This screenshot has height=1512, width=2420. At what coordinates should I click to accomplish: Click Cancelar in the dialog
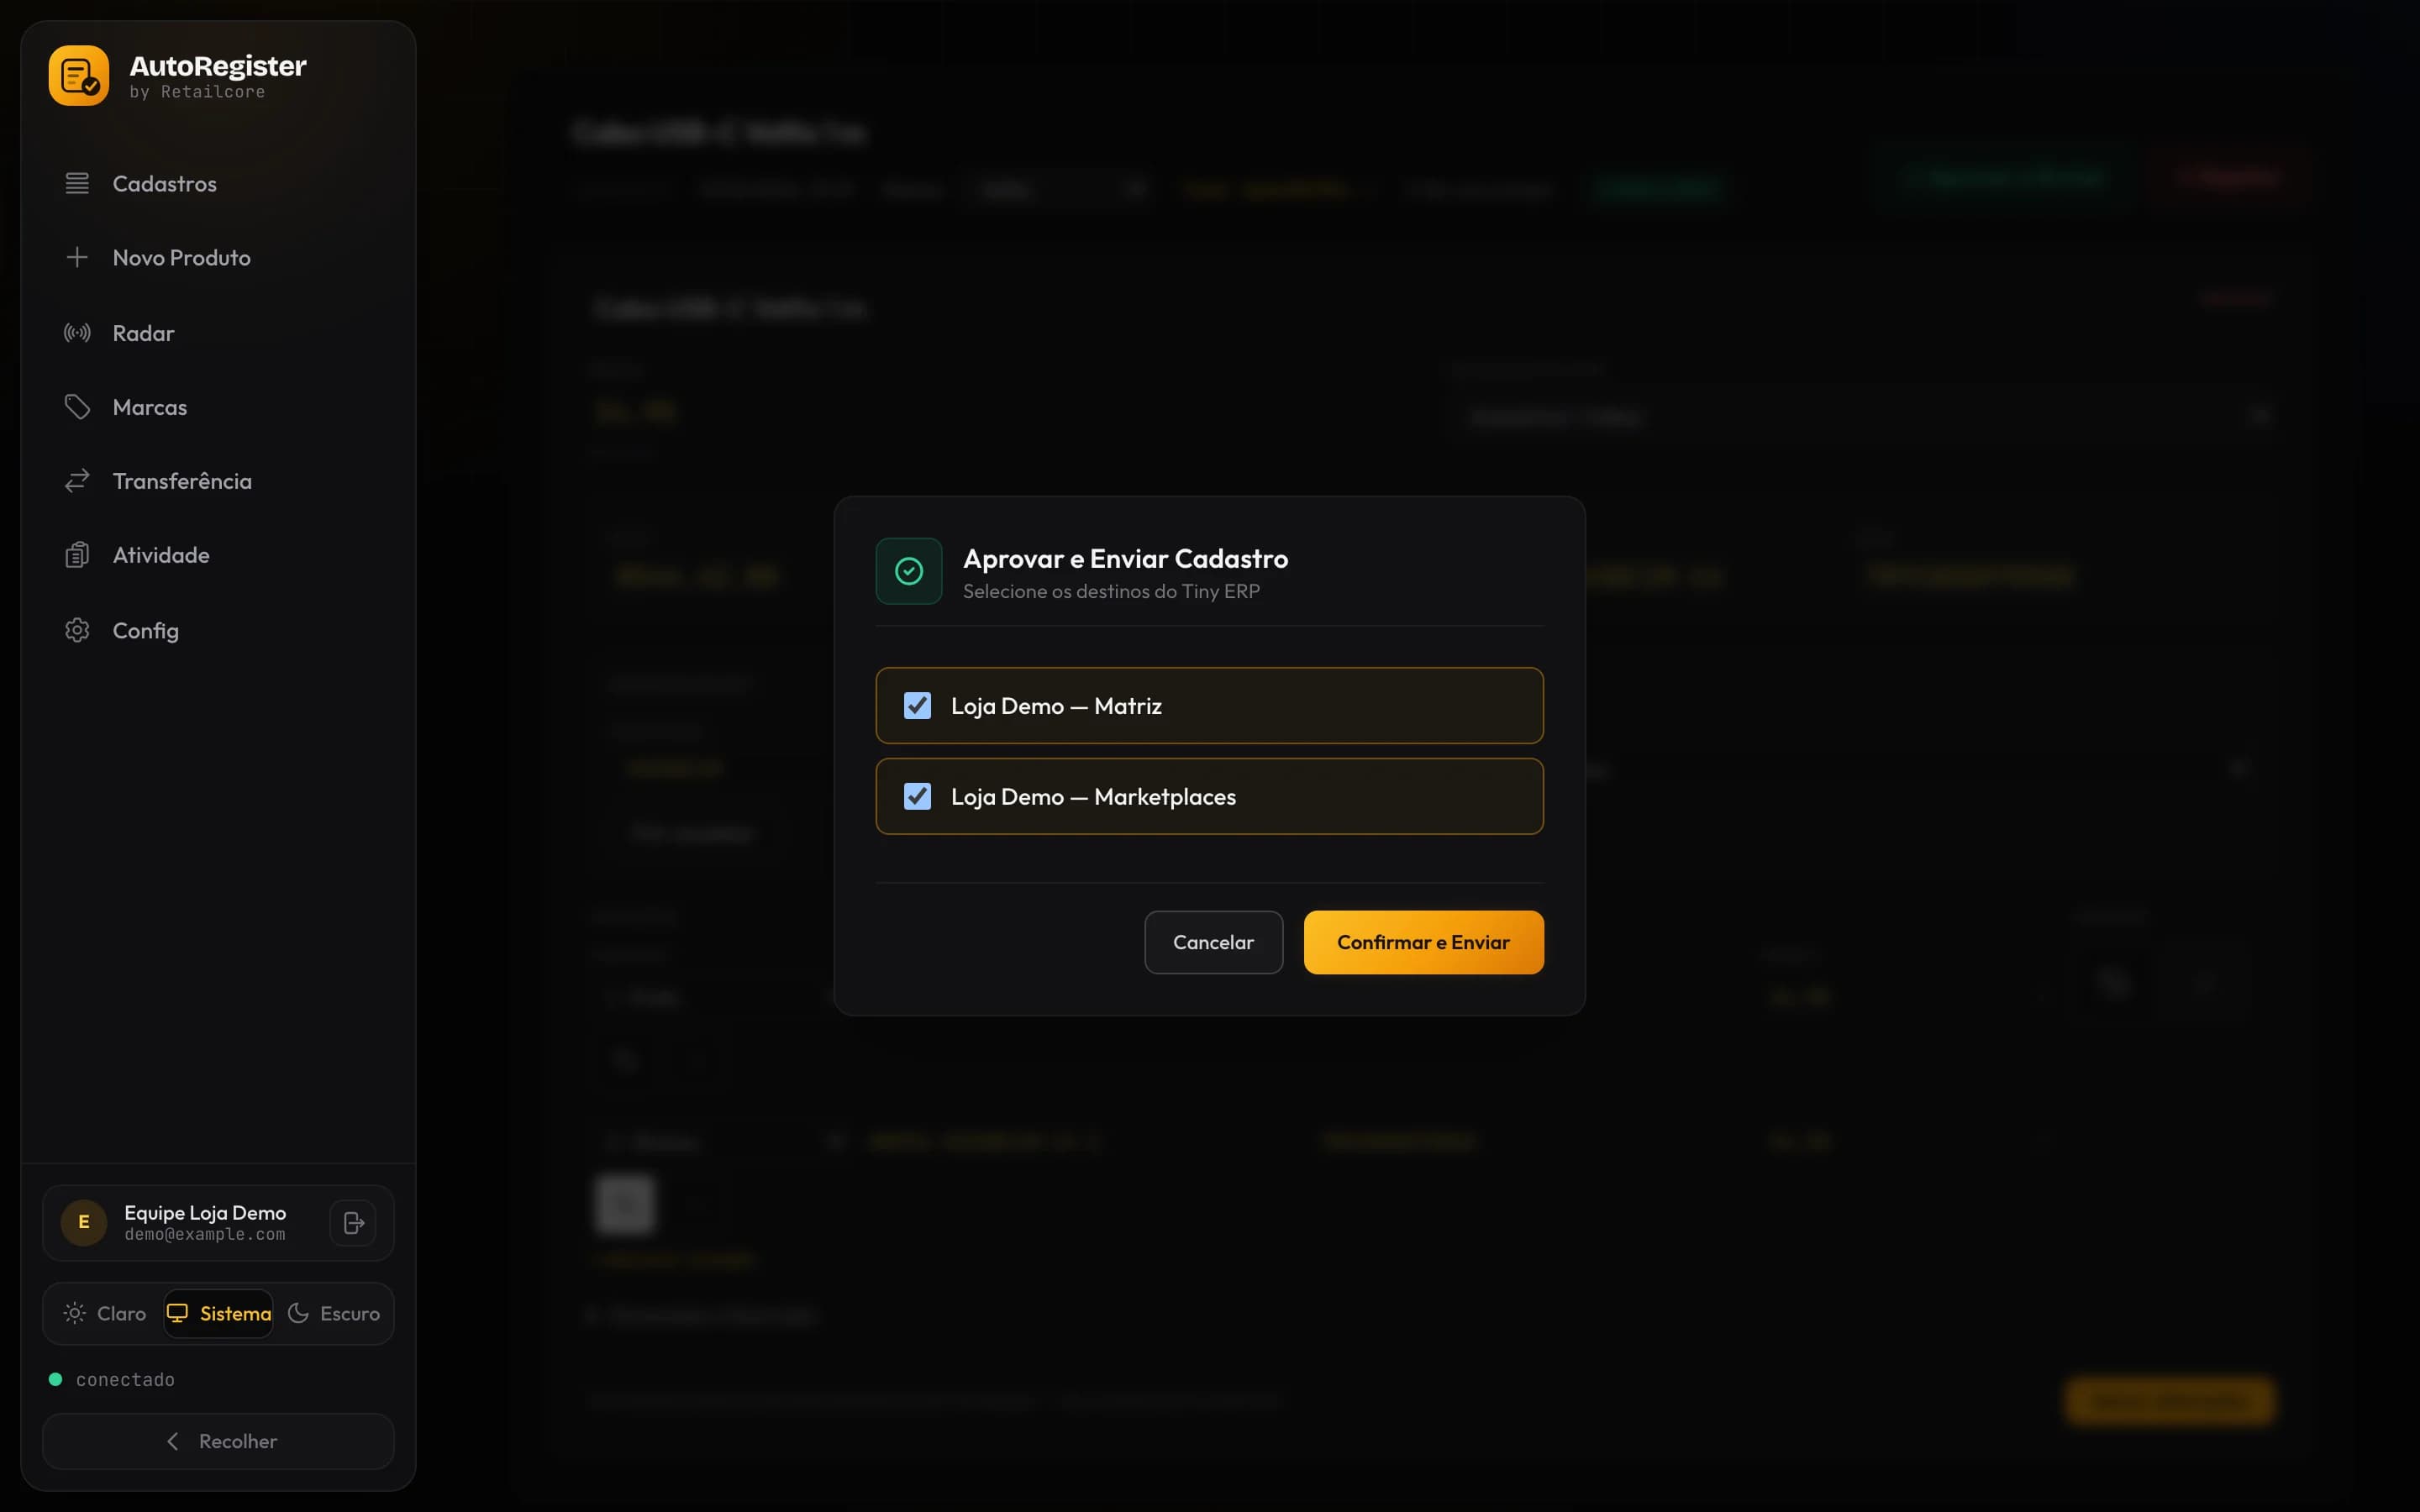pyautogui.click(x=1213, y=942)
